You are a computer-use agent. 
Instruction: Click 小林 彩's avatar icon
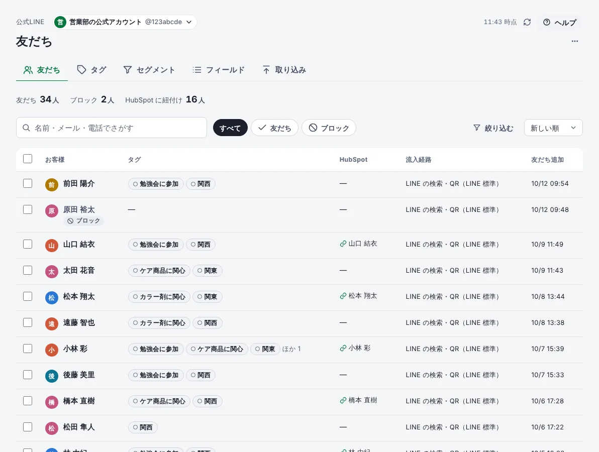(x=52, y=350)
